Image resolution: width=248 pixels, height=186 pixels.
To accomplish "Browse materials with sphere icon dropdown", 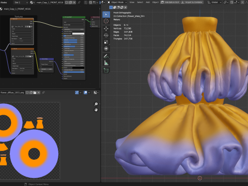I will coord(32,3).
